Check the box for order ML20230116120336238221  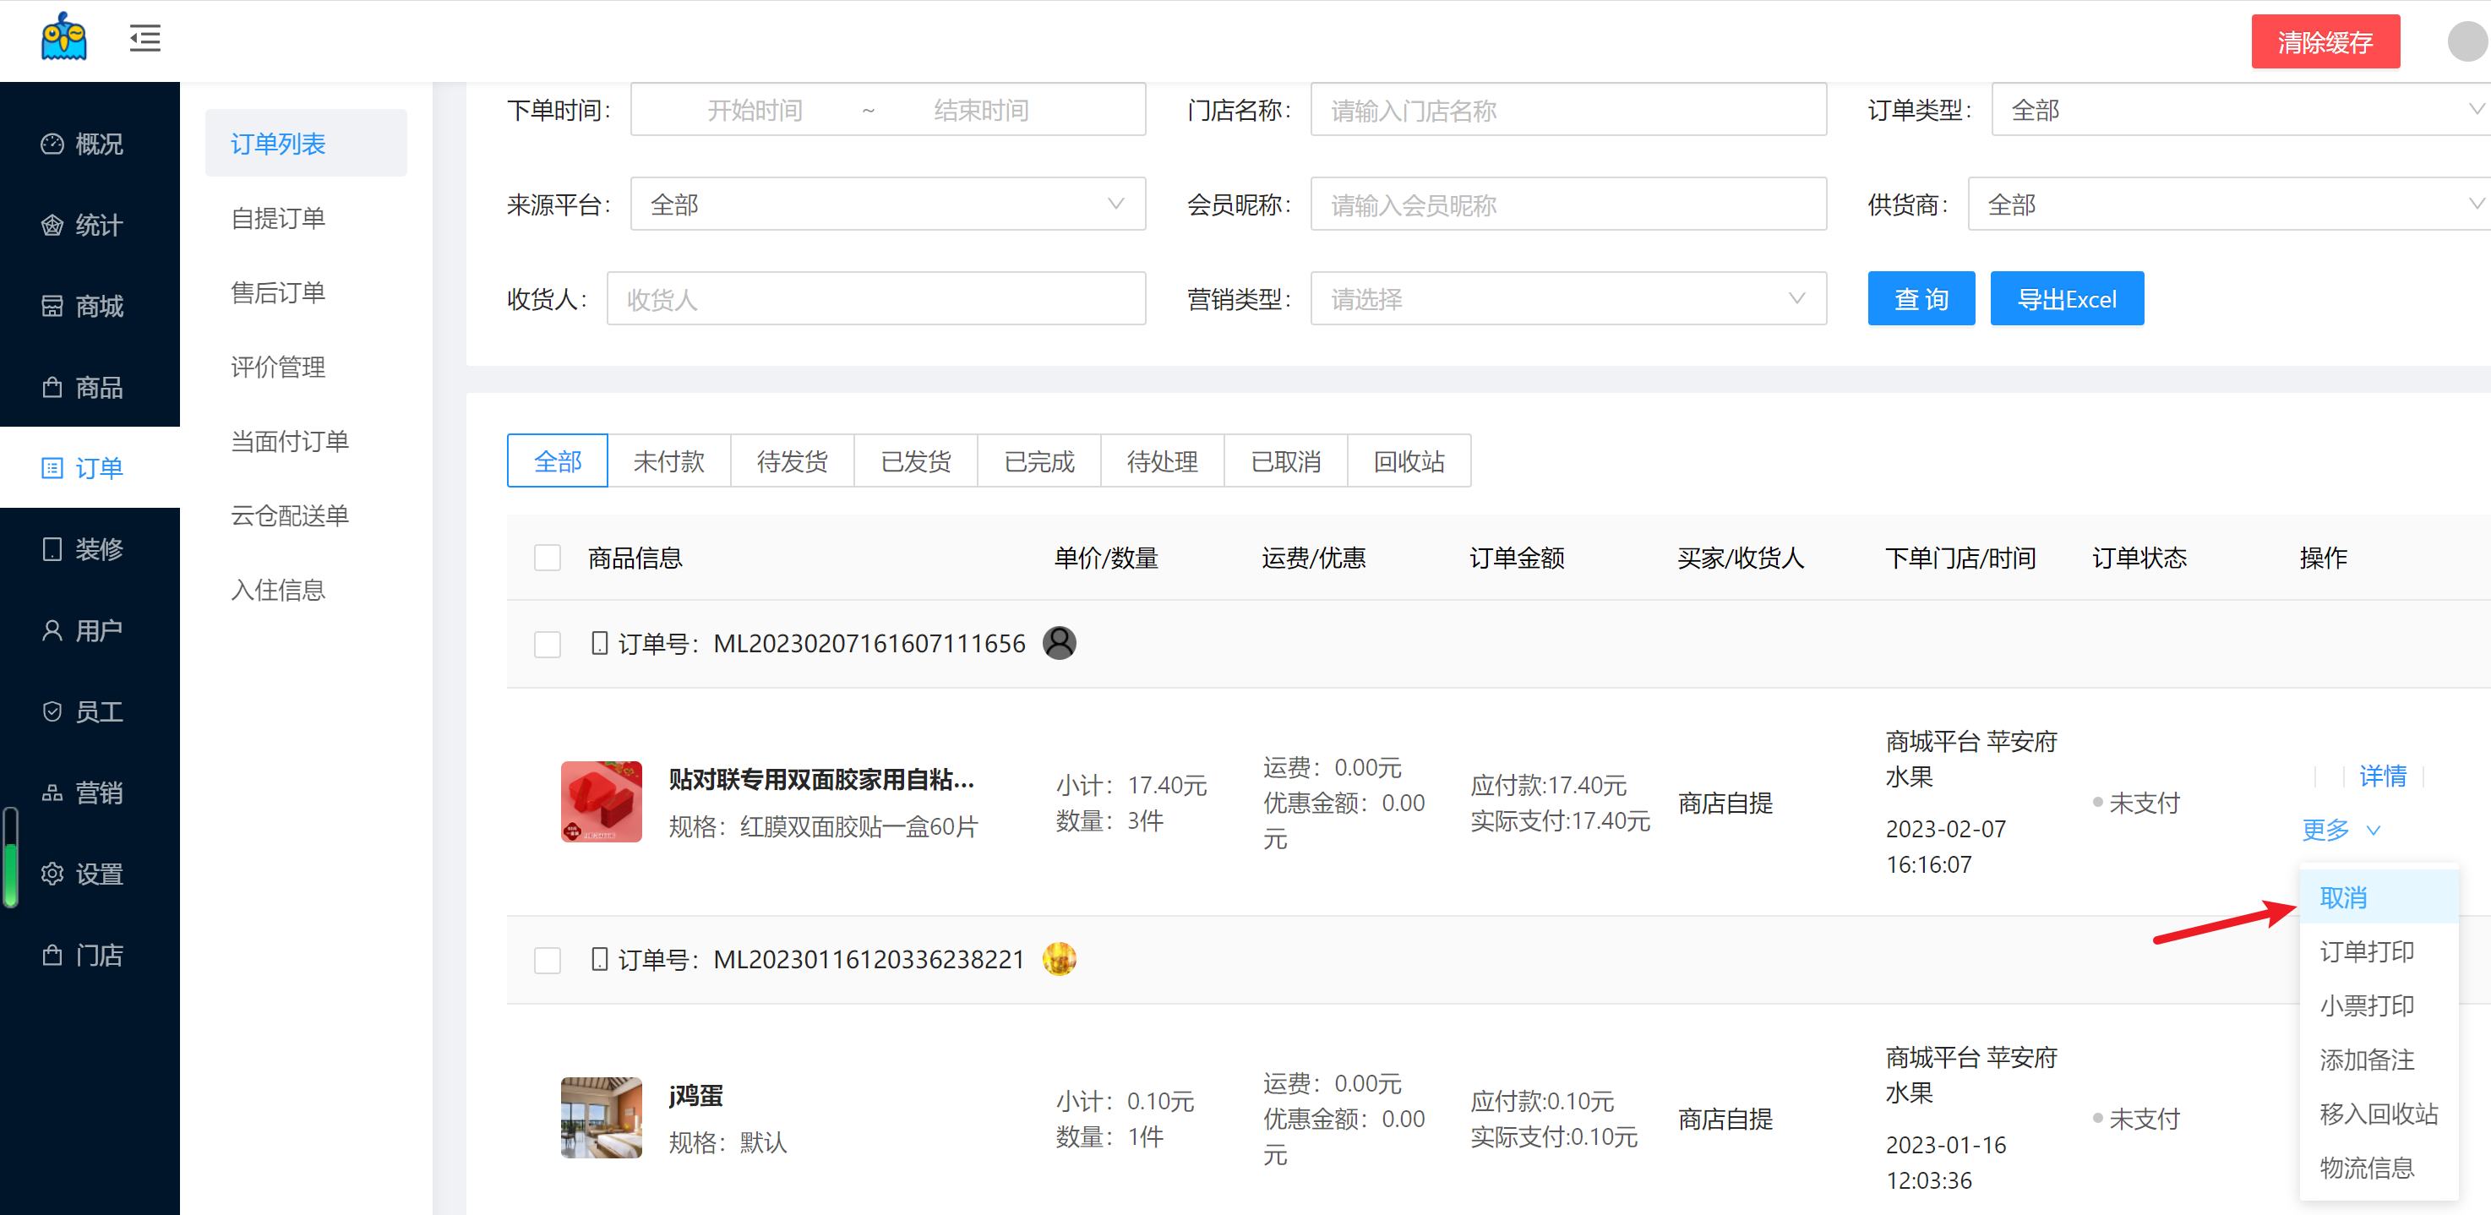click(548, 960)
